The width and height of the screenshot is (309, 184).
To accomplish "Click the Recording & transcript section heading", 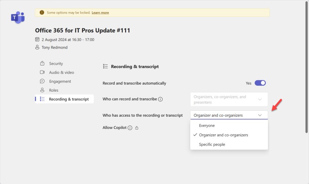I will point(135,67).
